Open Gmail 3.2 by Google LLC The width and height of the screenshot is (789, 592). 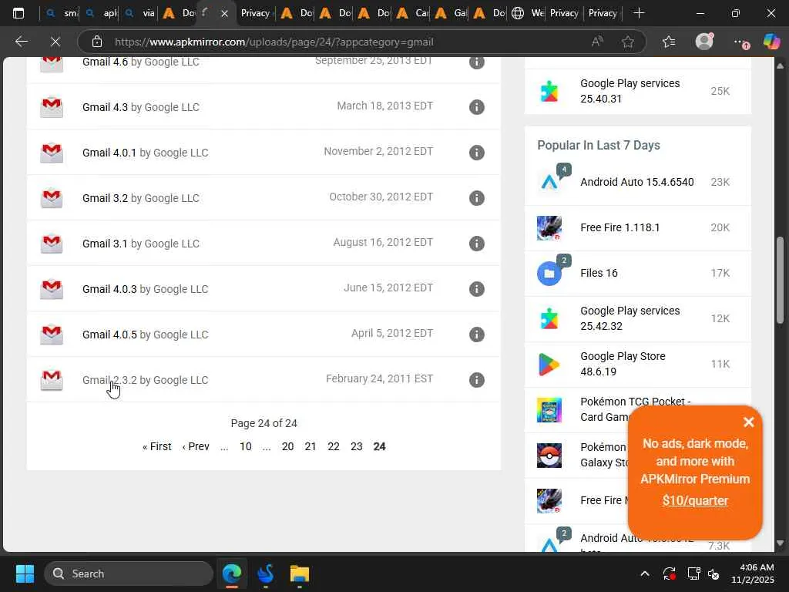141,198
